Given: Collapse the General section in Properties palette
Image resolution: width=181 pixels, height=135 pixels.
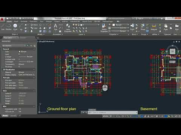Looking at the screenshot, I should (x=34, y=49).
